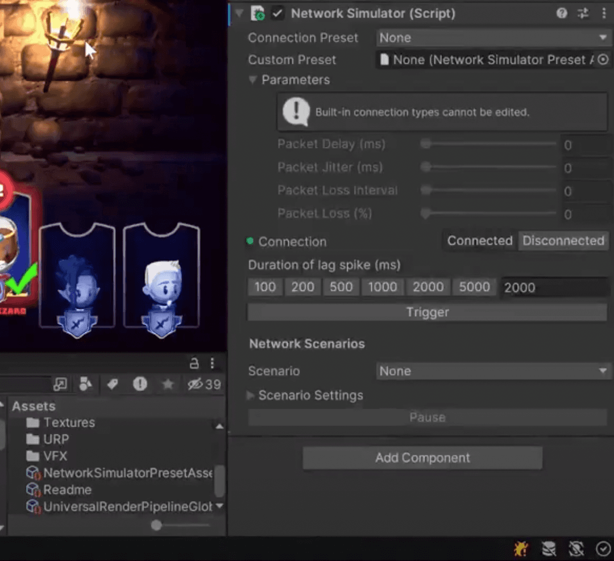Click the yellow debugger bug status icon
614x561 pixels.
pos(521,548)
